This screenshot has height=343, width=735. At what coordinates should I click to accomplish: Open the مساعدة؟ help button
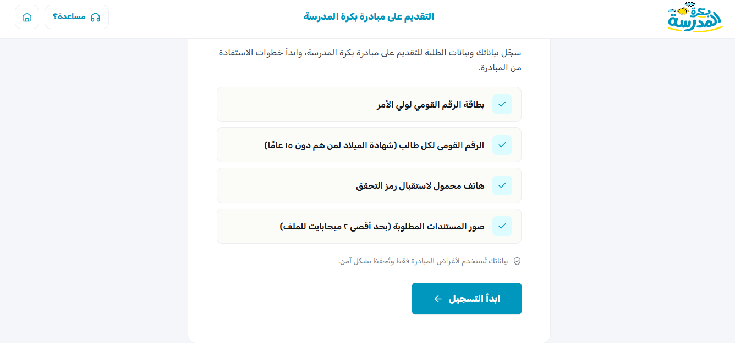point(76,17)
